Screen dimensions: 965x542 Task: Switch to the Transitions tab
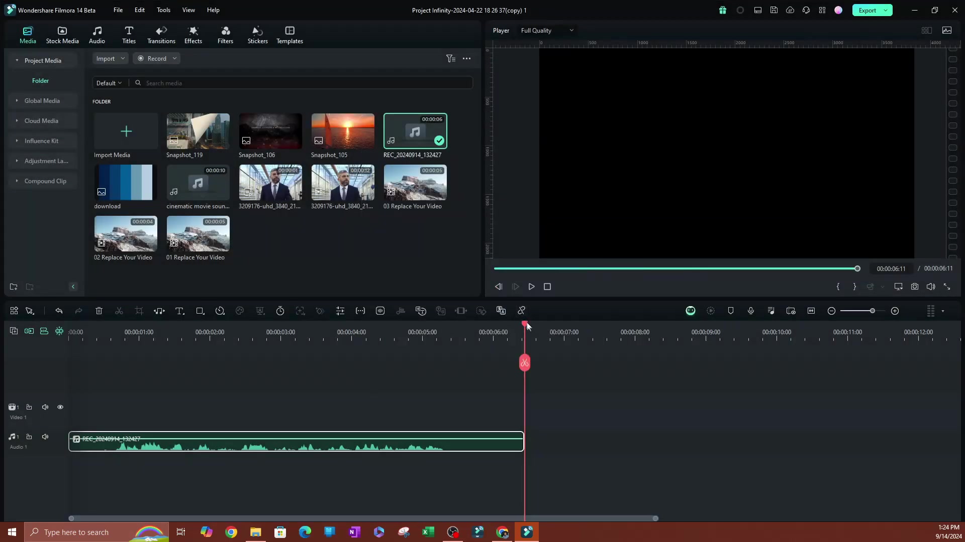pyautogui.click(x=161, y=35)
